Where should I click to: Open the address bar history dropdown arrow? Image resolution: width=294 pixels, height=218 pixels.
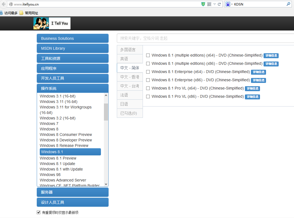214,4
